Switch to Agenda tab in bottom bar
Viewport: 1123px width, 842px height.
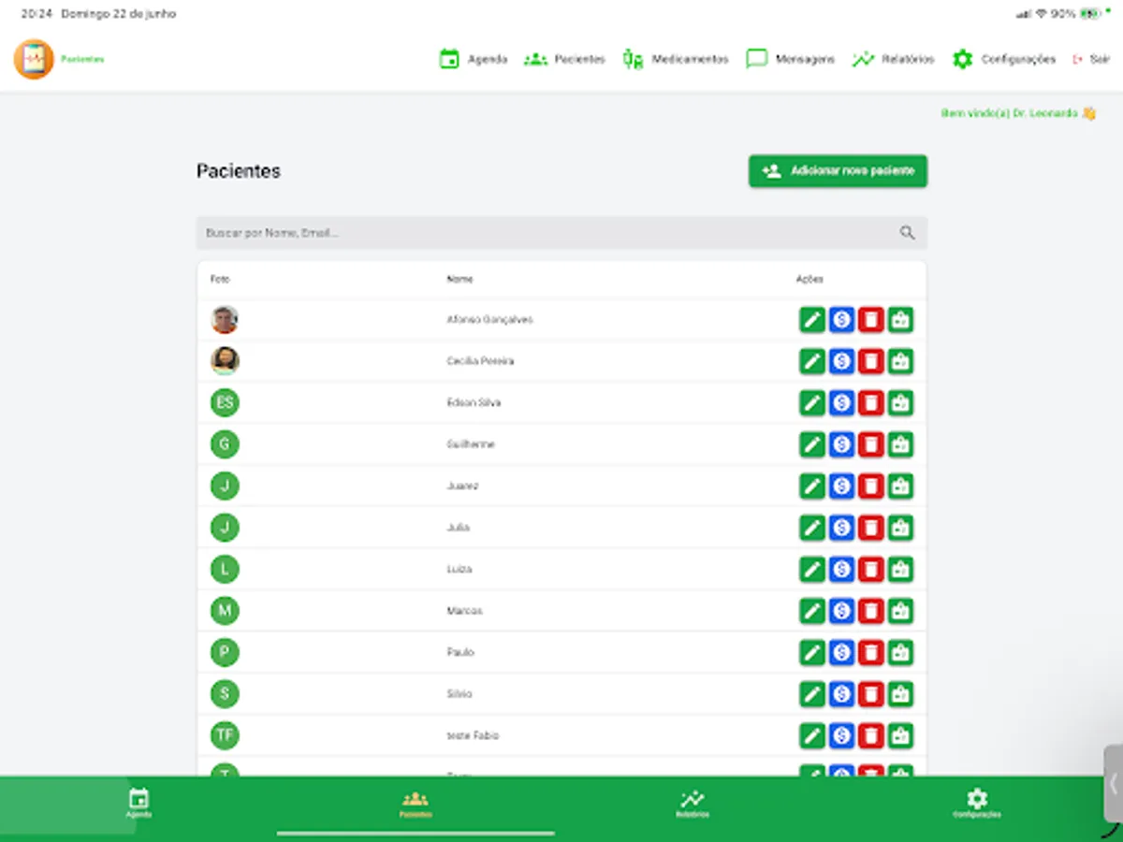(139, 804)
